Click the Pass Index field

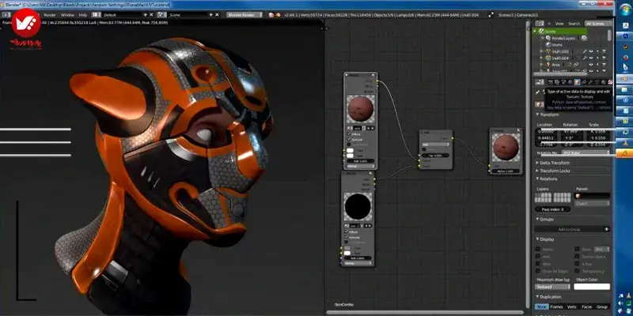coord(552,209)
